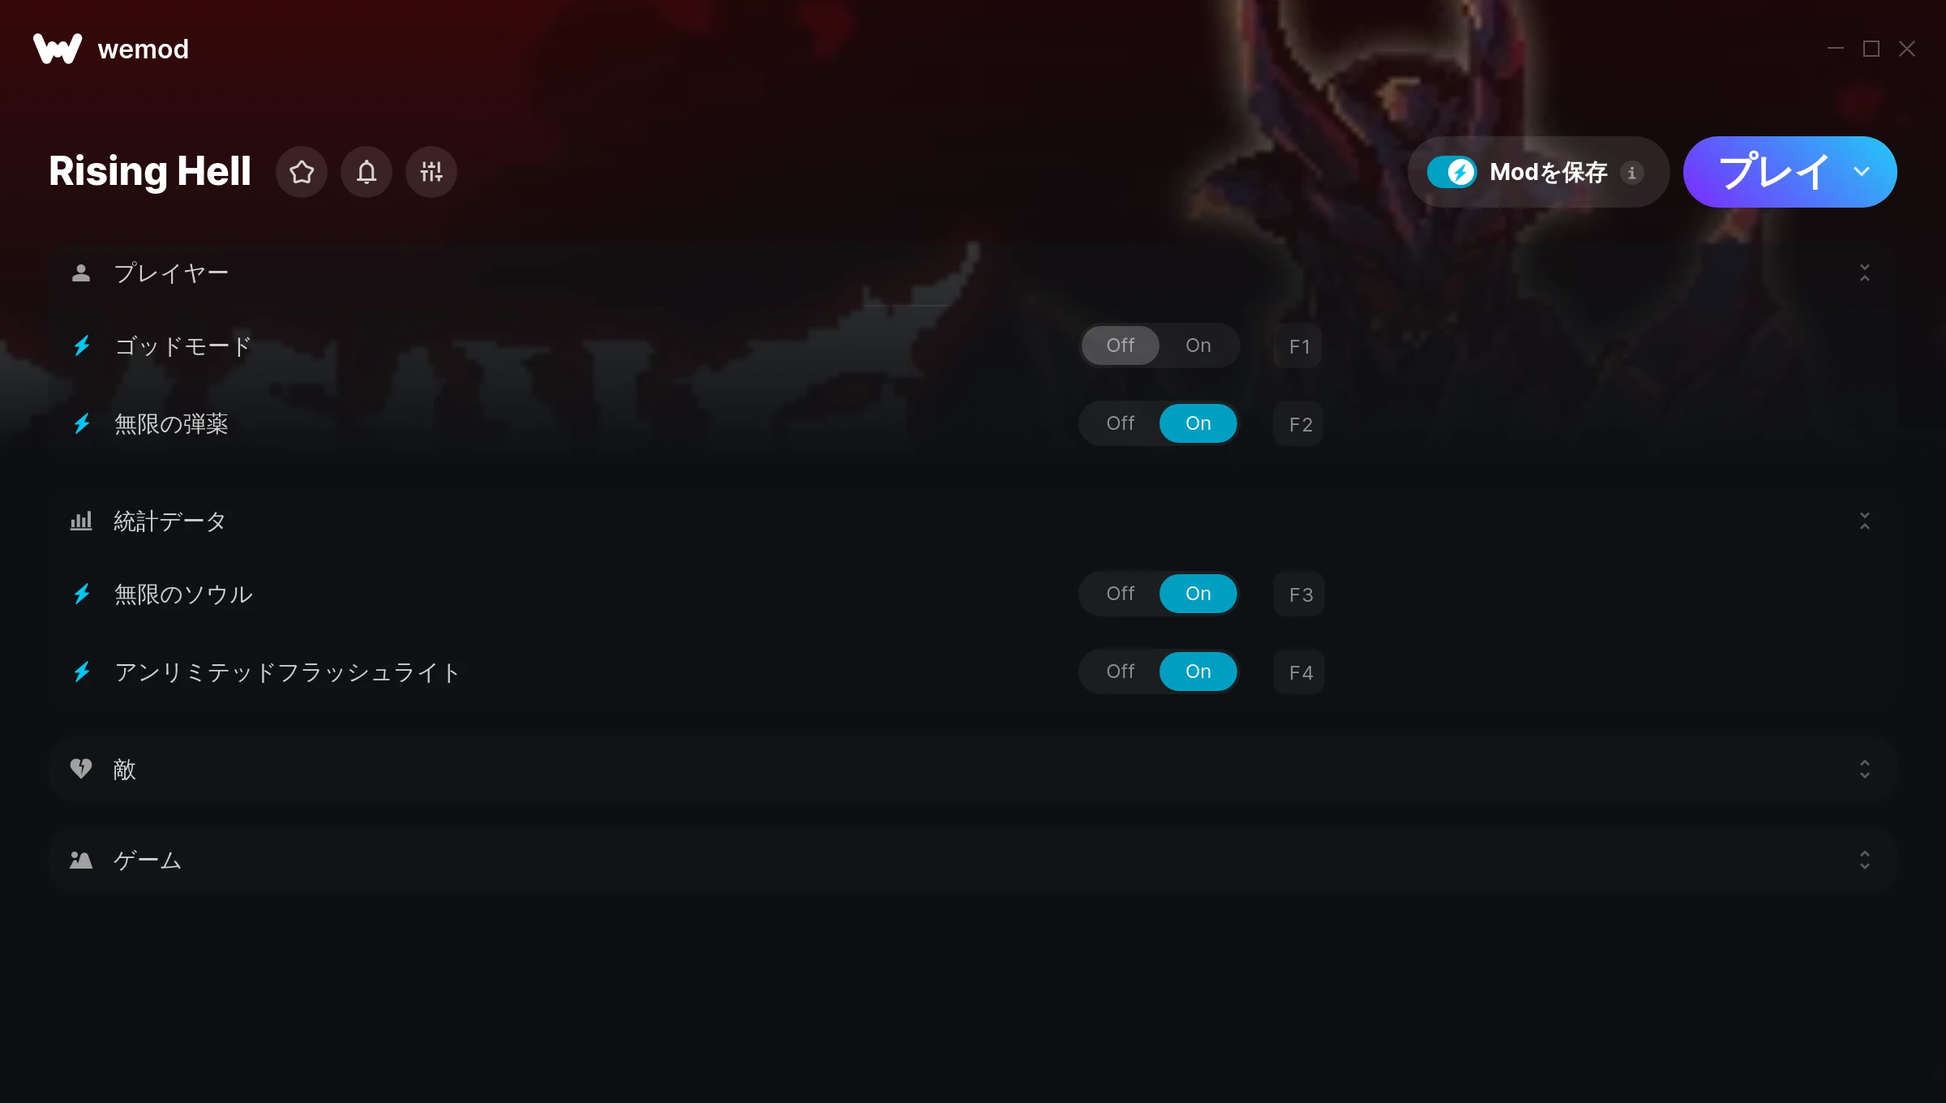Expand the ゲーム section
The height and width of the screenshot is (1103, 1946).
(1865, 860)
